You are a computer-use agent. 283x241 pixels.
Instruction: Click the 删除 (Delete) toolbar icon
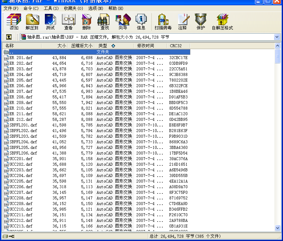(x=86, y=22)
